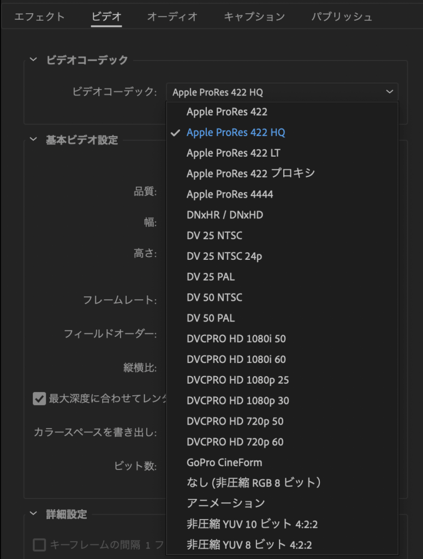Viewport: 423px width, 559px height.
Task: Click the カラースペースを書き出し label
Action: pos(95,432)
